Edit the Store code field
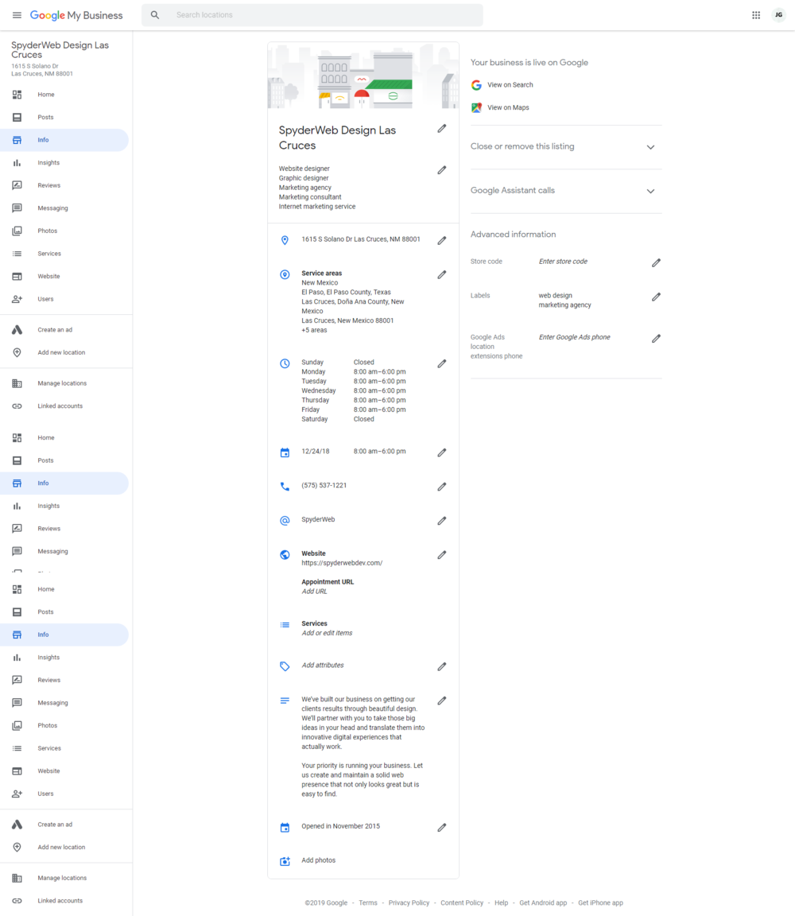795x916 pixels. (657, 263)
